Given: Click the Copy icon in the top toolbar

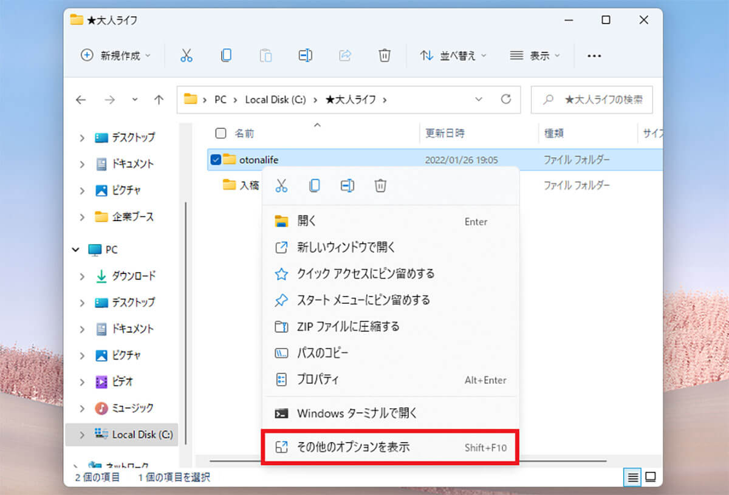Looking at the screenshot, I should tap(226, 55).
